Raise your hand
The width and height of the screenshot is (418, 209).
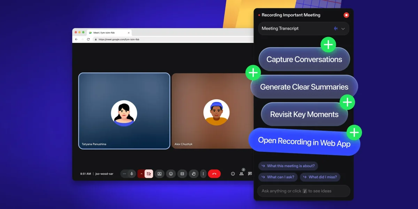pos(194,173)
